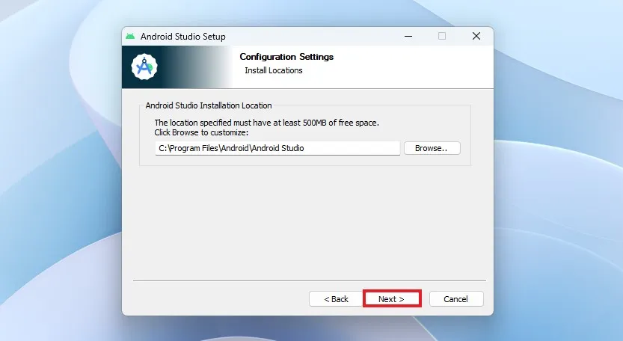Click the "Android Studio Setup" window title

182,37
